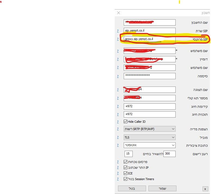Disable the ICE checkbox
The image size is (211, 194).
(126, 173)
